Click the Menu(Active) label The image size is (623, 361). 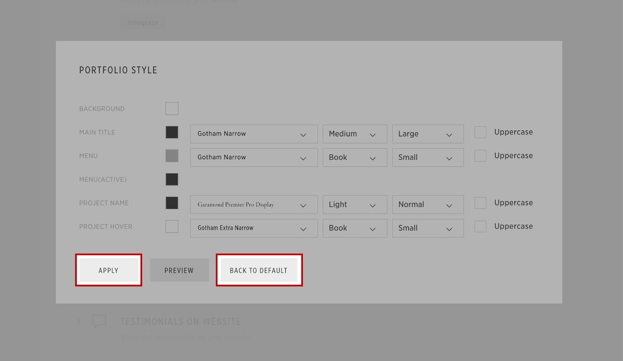pos(103,180)
